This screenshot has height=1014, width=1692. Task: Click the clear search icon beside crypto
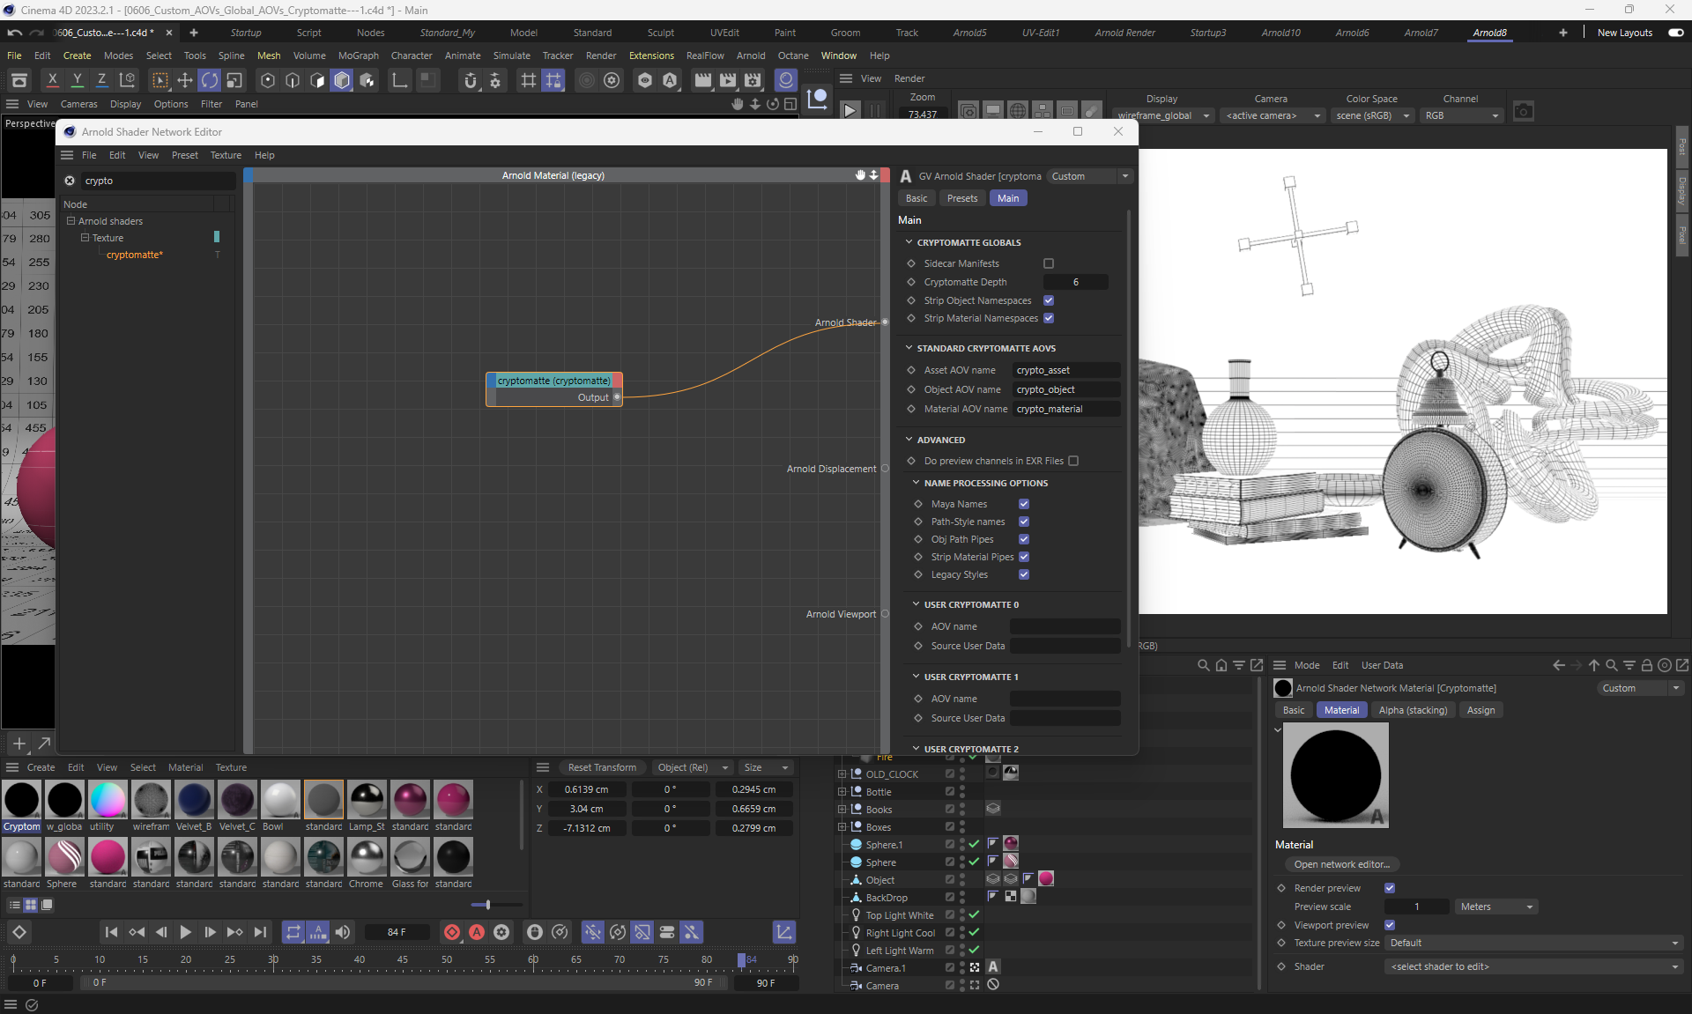[x=70, y=181]
